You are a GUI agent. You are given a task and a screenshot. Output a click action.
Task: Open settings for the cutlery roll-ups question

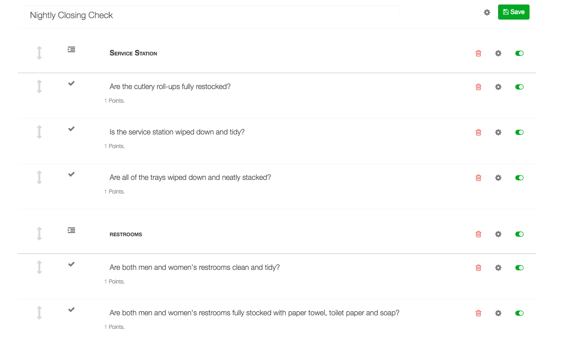pyautogui.click(x=498, y=87)
